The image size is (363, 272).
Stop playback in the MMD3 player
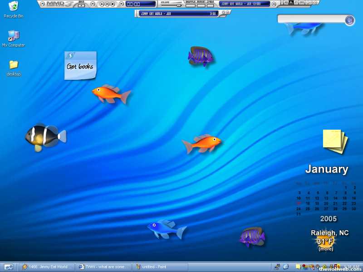[113, 4]
